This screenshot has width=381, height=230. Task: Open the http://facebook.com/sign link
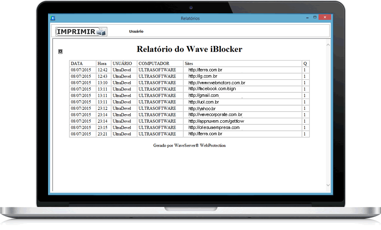[212, 89]
